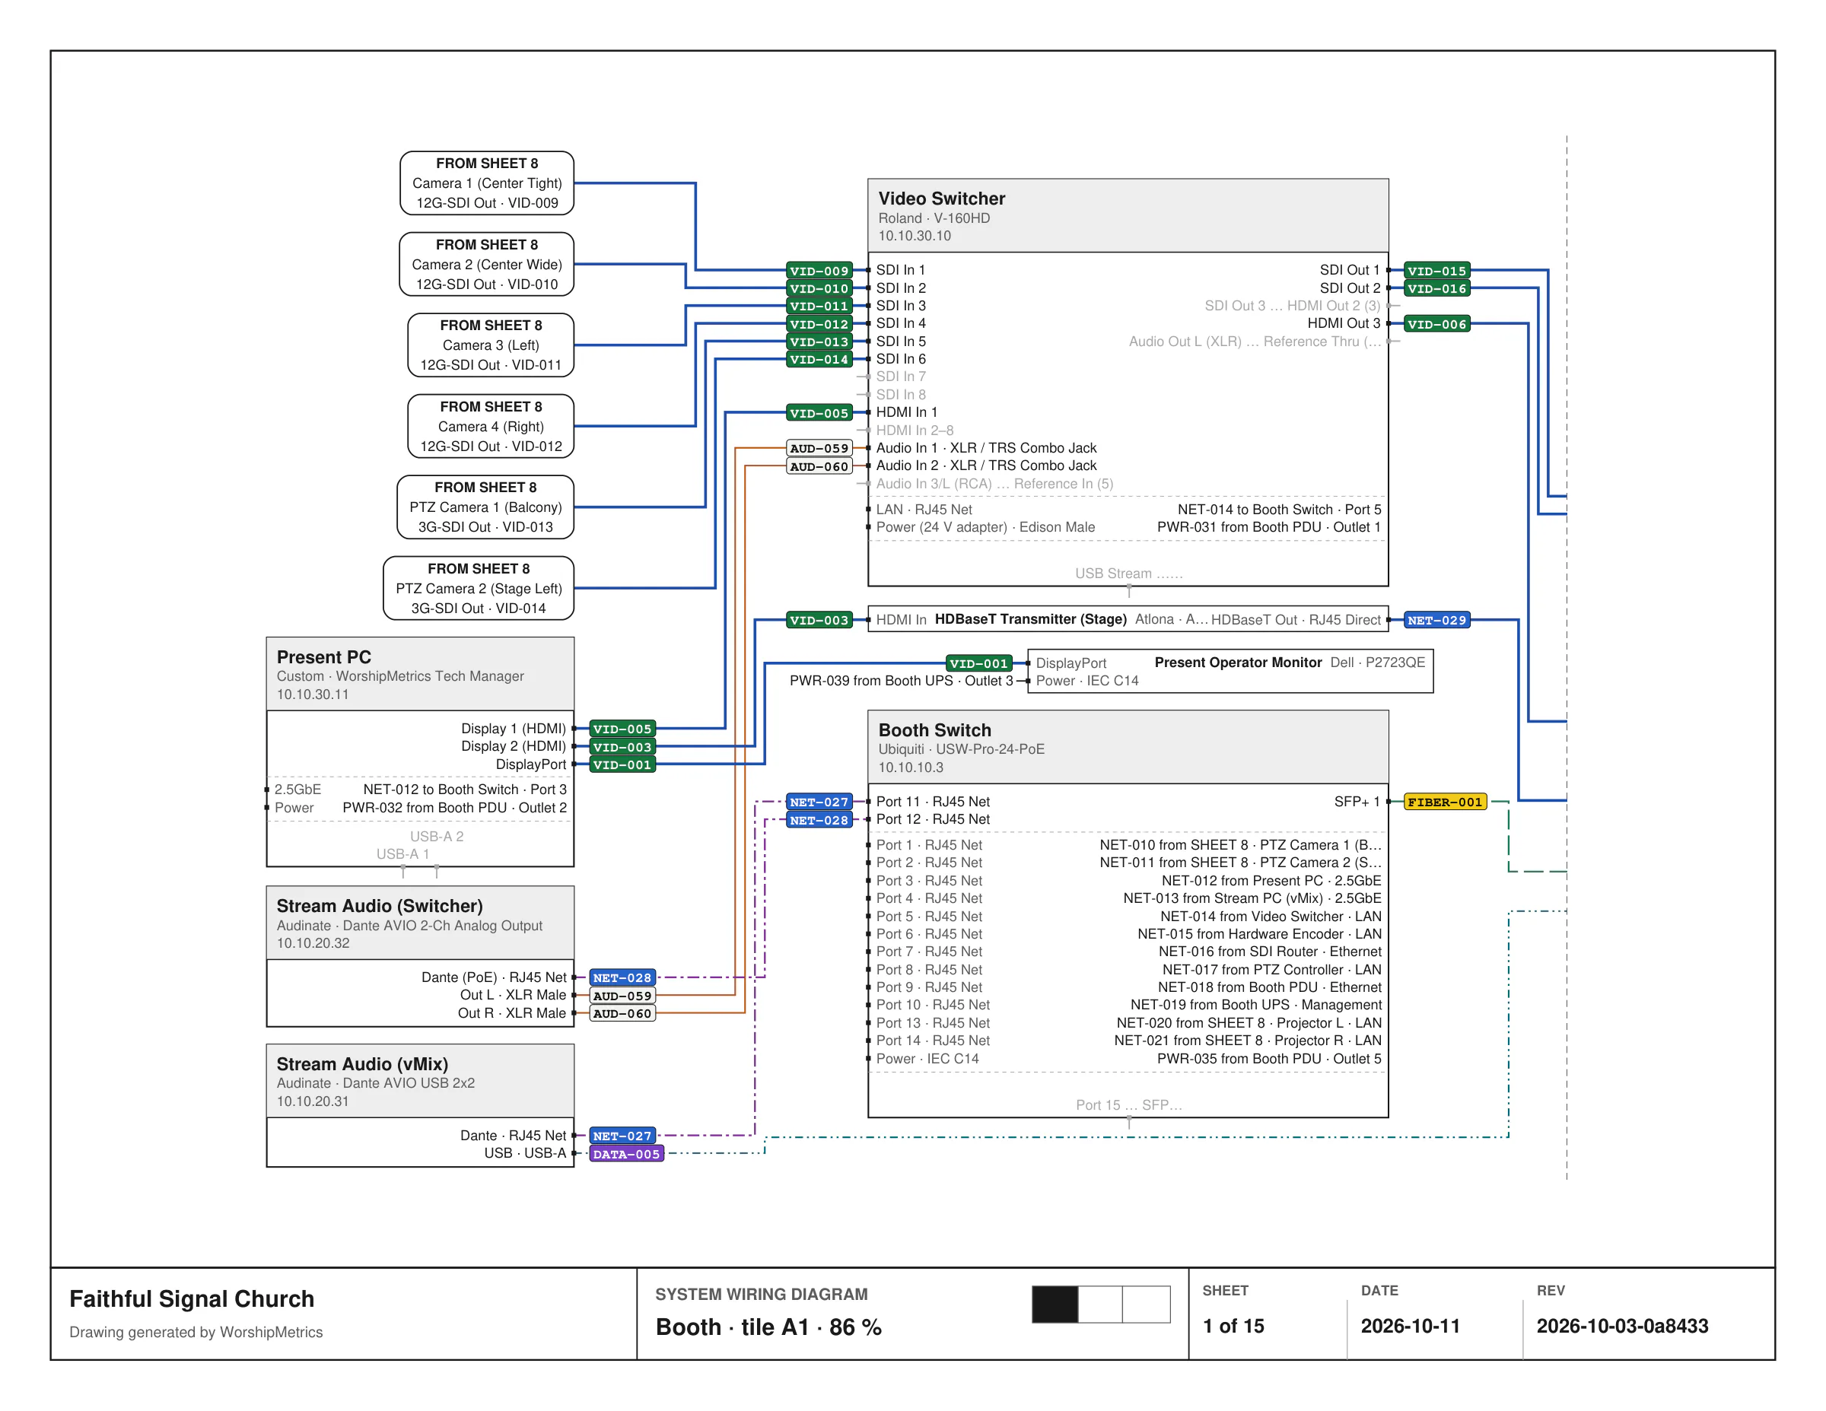
Task: Open the Camera 4 (Right) sheet reference
Action: (491, 426)
